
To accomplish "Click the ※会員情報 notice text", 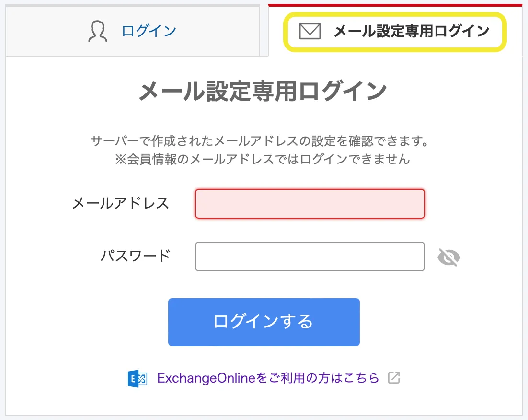I will coord(263,159).
